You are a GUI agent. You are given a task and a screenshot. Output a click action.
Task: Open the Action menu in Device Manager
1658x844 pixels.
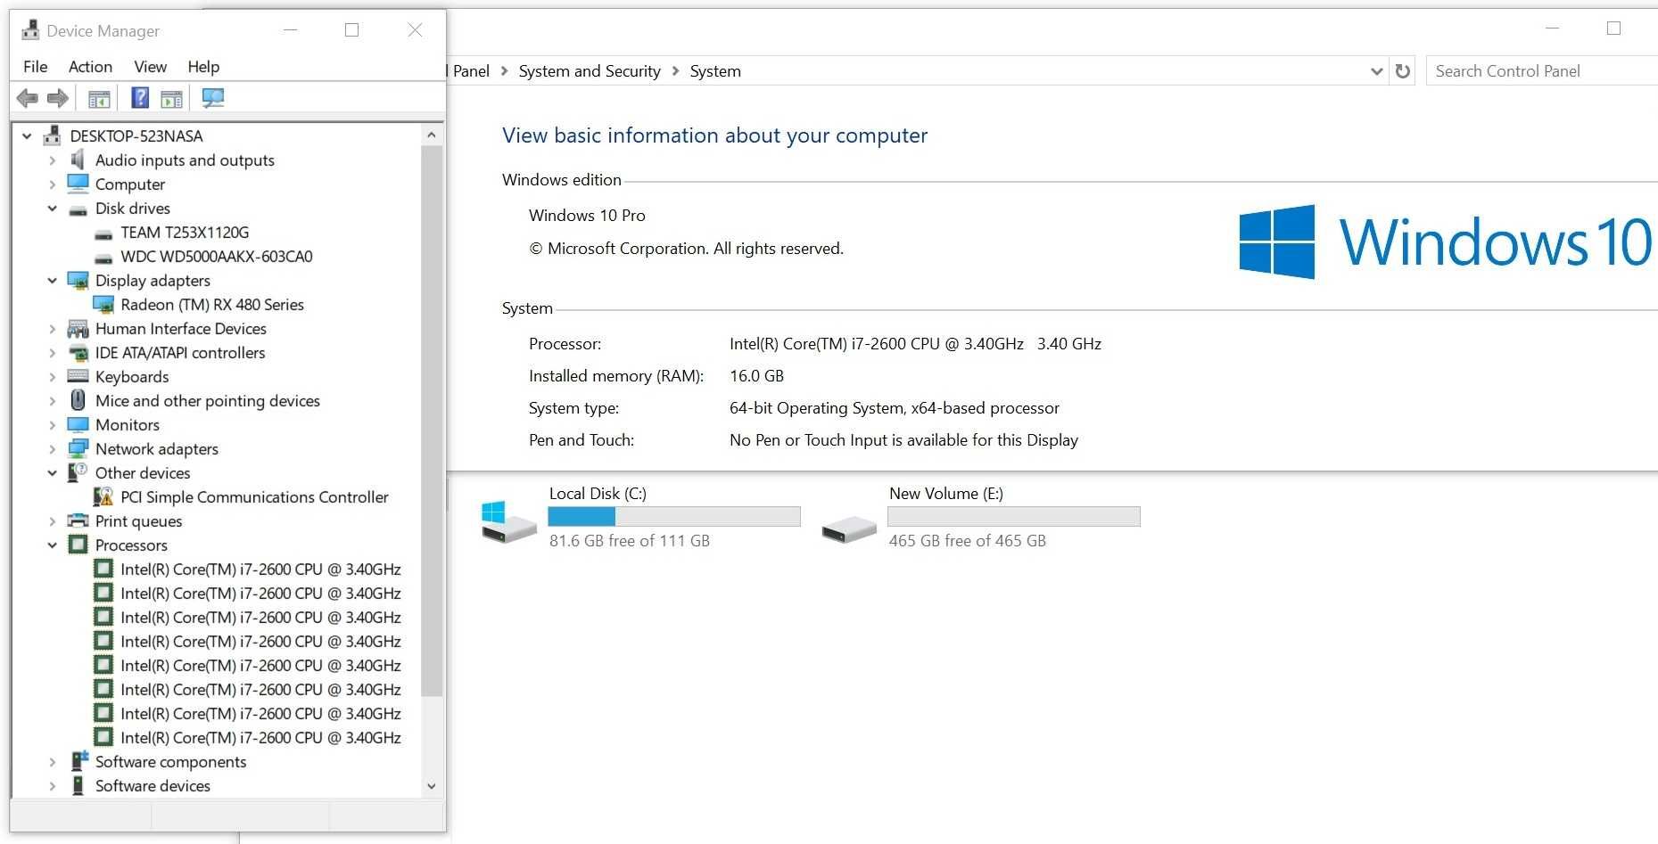coord(90,67)
